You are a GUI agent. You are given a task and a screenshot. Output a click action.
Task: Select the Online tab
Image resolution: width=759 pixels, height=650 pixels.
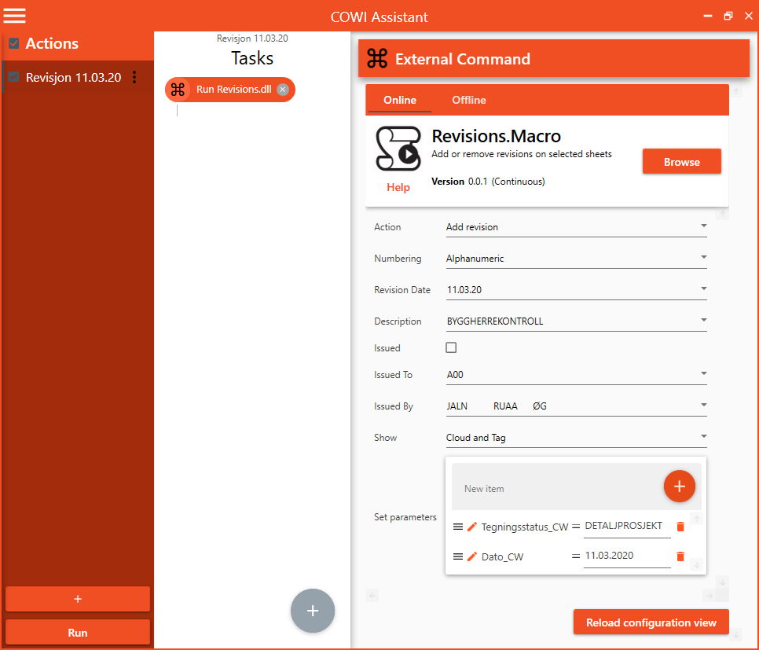click(x=400, y=100)
